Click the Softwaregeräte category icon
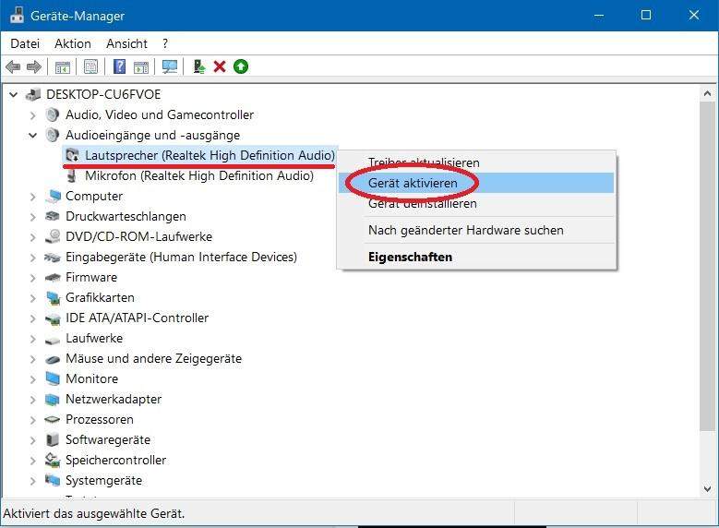The height and width of the screenshot is (528, 719). tap(53, 439)
